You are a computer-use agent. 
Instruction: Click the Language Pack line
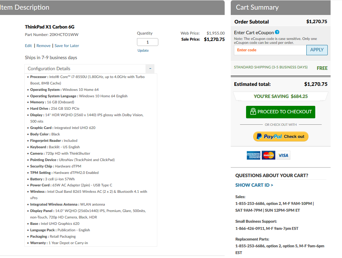click(60, 230)
